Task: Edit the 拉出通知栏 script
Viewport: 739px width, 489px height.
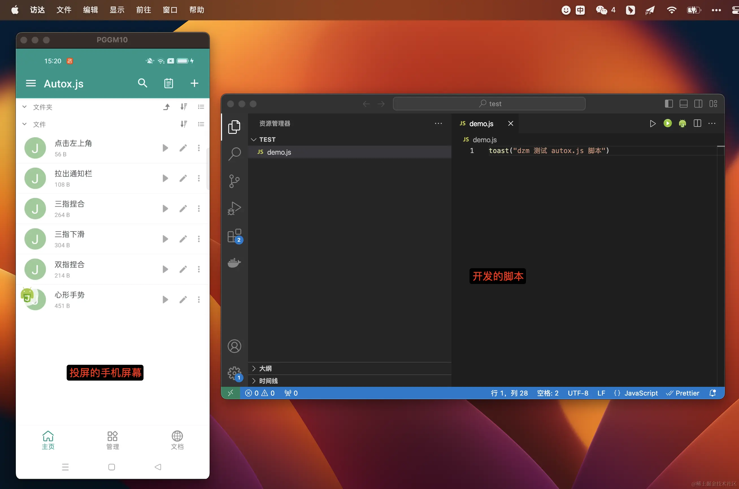Action: click(183, 178)
